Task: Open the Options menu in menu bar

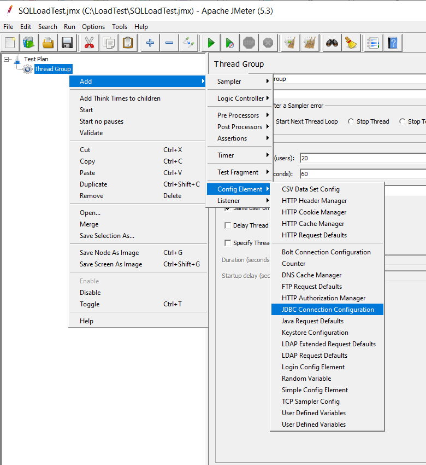Action: click(93, 26)
